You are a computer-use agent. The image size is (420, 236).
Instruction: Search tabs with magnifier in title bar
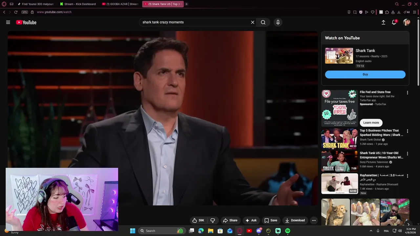point(397,4)
